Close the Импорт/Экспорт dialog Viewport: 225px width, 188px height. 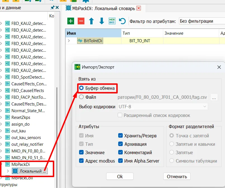pyautogui.click(x=219, y=67)
